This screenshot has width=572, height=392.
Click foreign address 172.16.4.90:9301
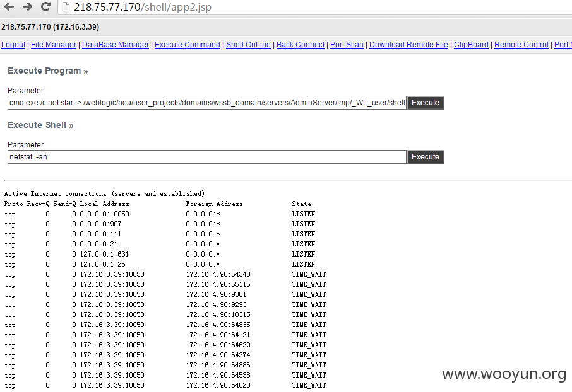(216, 294)
